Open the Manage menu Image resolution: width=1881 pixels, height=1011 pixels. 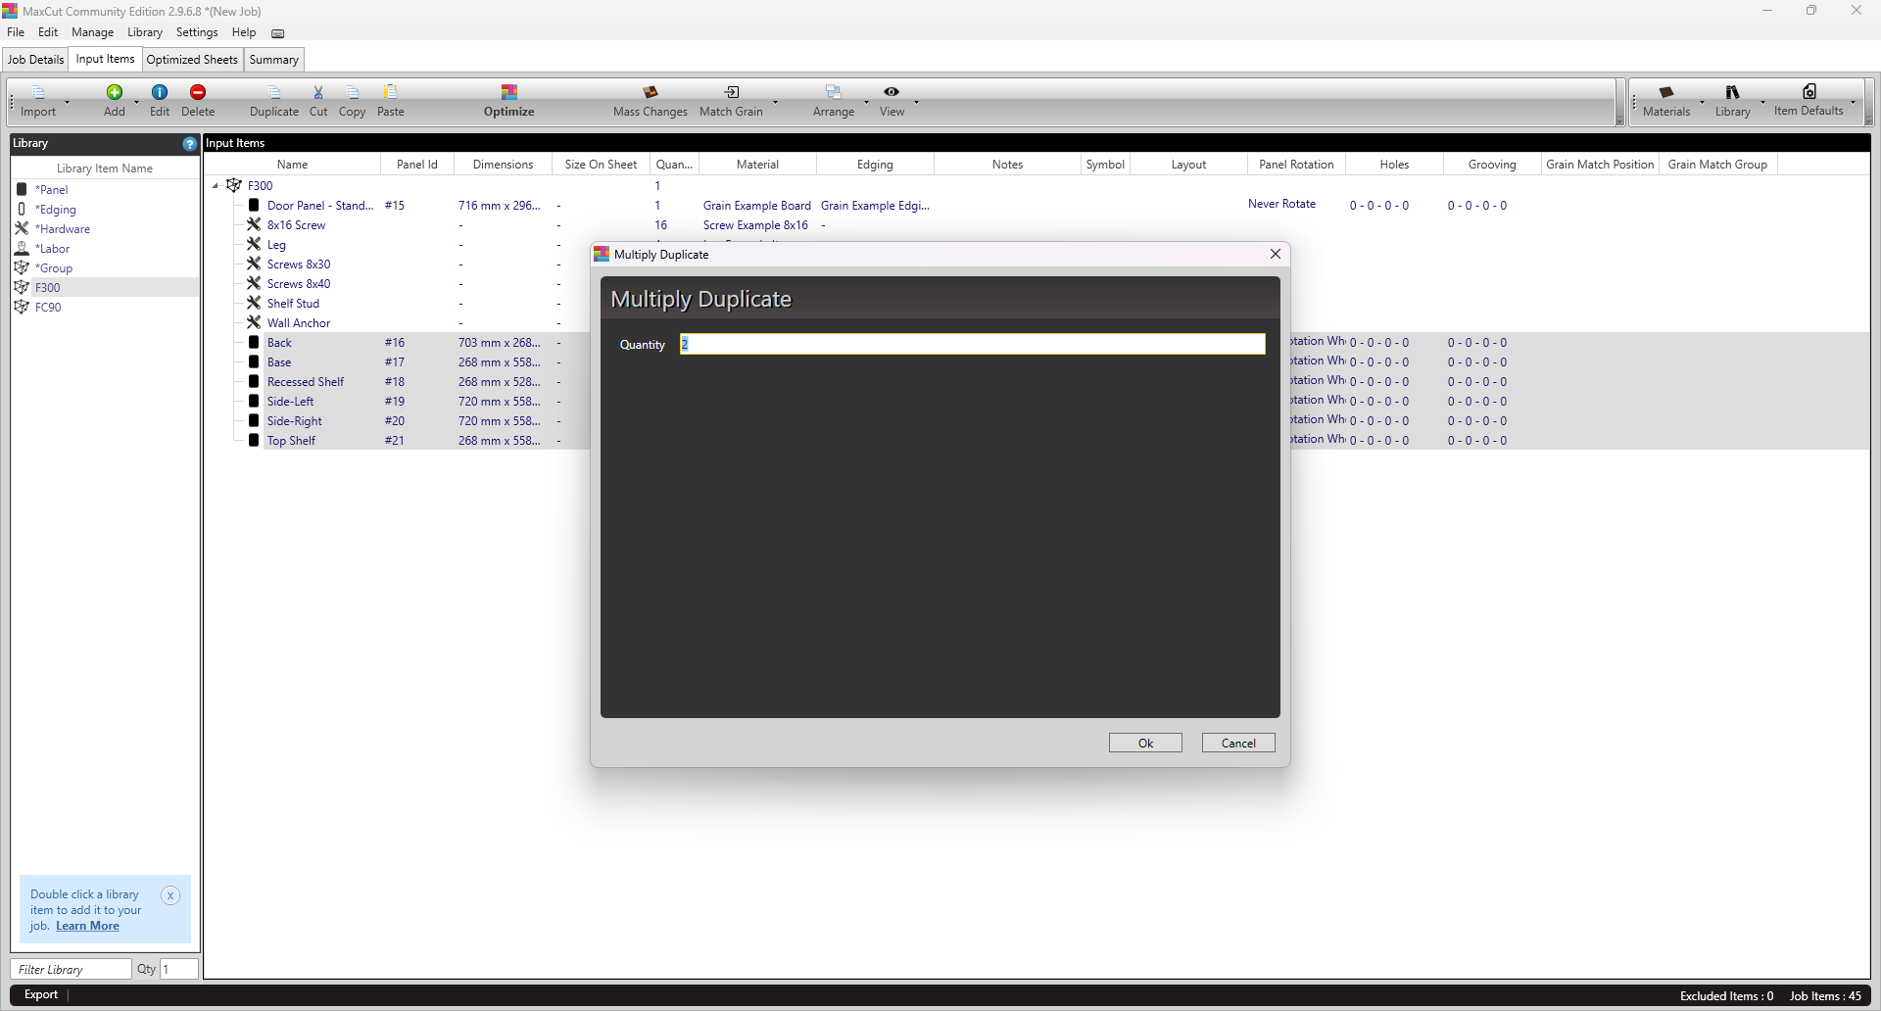tap(93, 32)
